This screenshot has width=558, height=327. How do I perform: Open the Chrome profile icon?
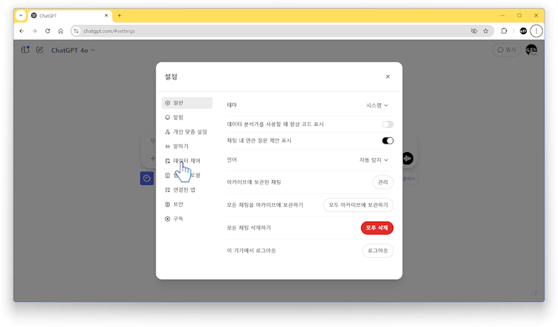click(523, 31)
